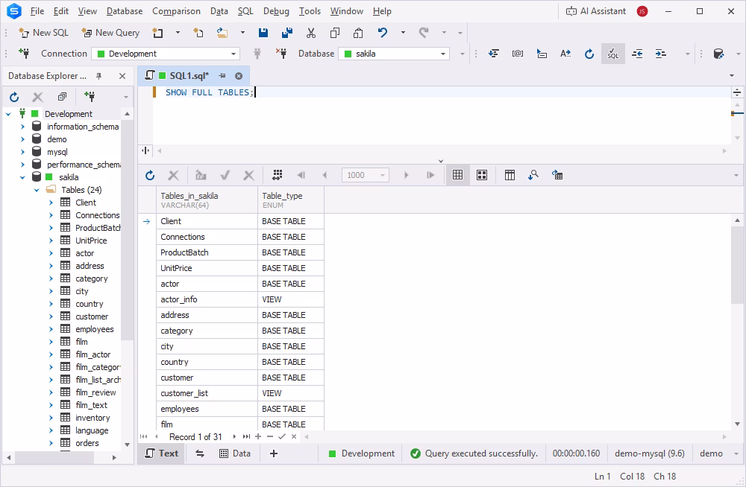Refresh the data grid results
This screenshot has width=746, height=487.
(x=150, y=175)
